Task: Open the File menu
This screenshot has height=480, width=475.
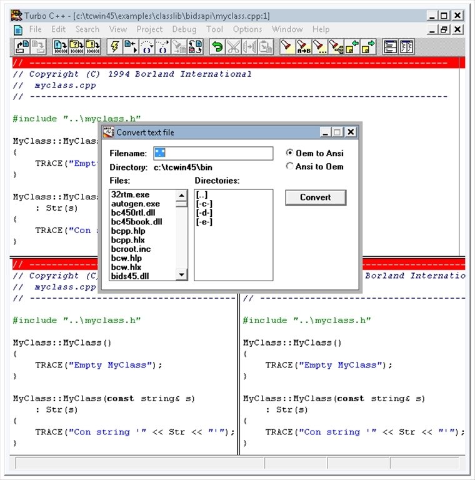Action: 35,29
